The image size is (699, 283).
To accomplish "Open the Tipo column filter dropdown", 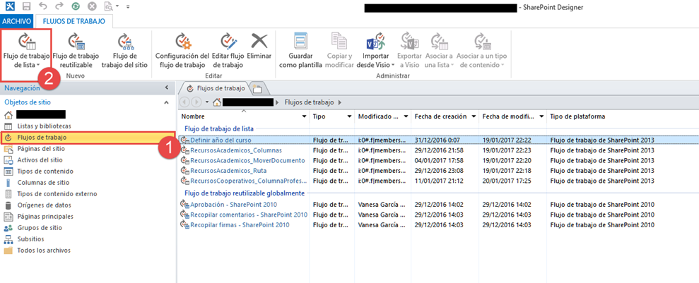I will [349, 116].
